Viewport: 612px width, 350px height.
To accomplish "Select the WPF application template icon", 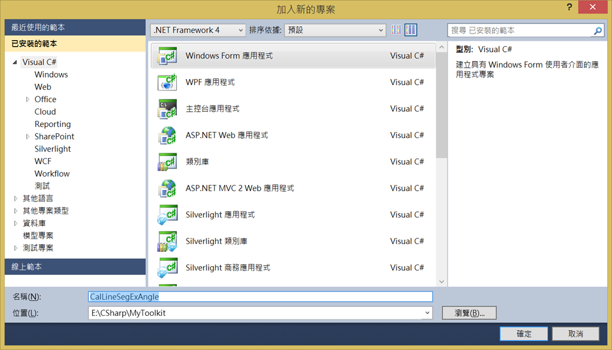I will (167, 83).
